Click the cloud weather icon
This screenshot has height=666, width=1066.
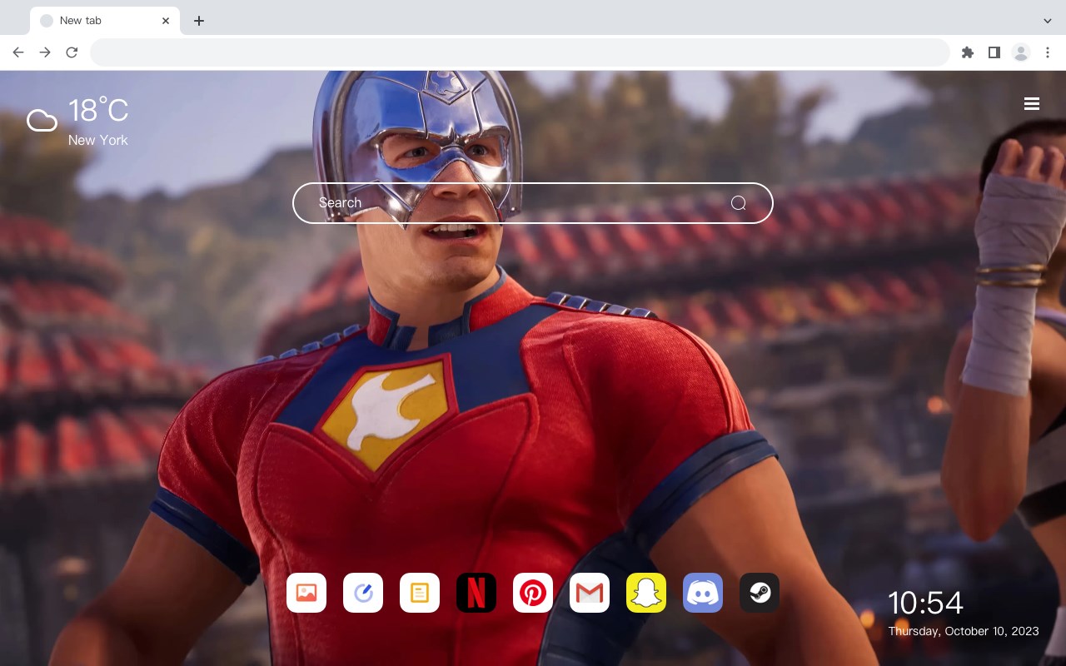coord(42,121)
